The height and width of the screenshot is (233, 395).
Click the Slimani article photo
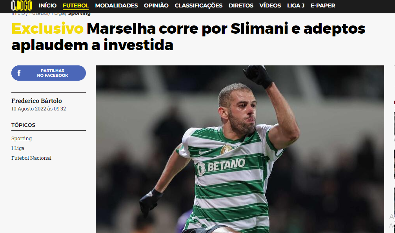(x=240, y=149)
